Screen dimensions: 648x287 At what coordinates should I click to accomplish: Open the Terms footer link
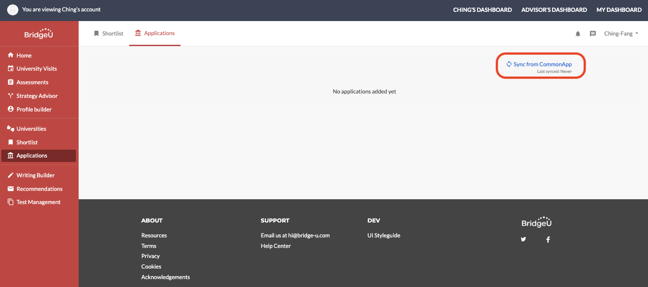[x=148, y=246]
